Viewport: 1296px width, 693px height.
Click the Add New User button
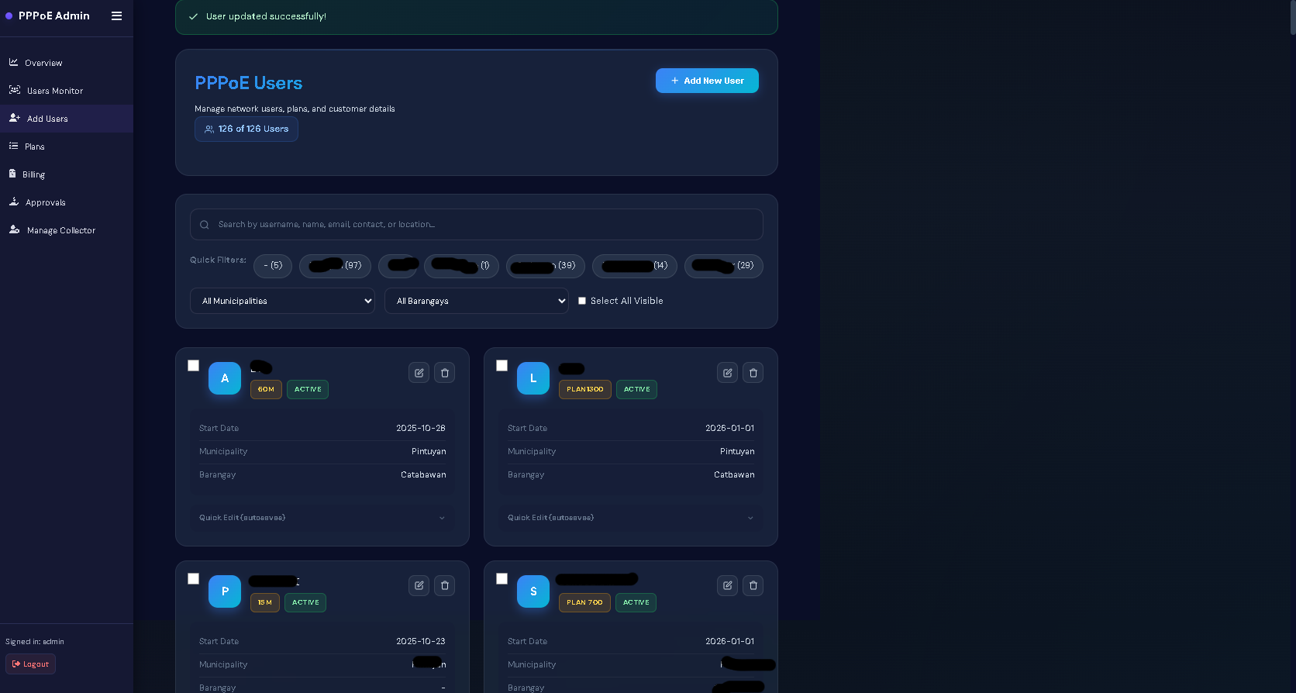[707, 81]
